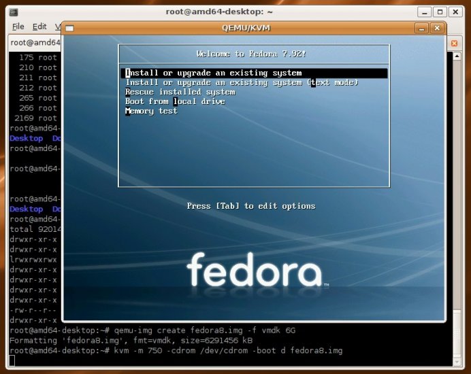This screenshot has width=471, height=374.
Task: Click the '2169 root' process line
Action: [x=35, y=118]
